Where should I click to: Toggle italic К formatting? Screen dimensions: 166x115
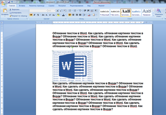coord(35,15)
